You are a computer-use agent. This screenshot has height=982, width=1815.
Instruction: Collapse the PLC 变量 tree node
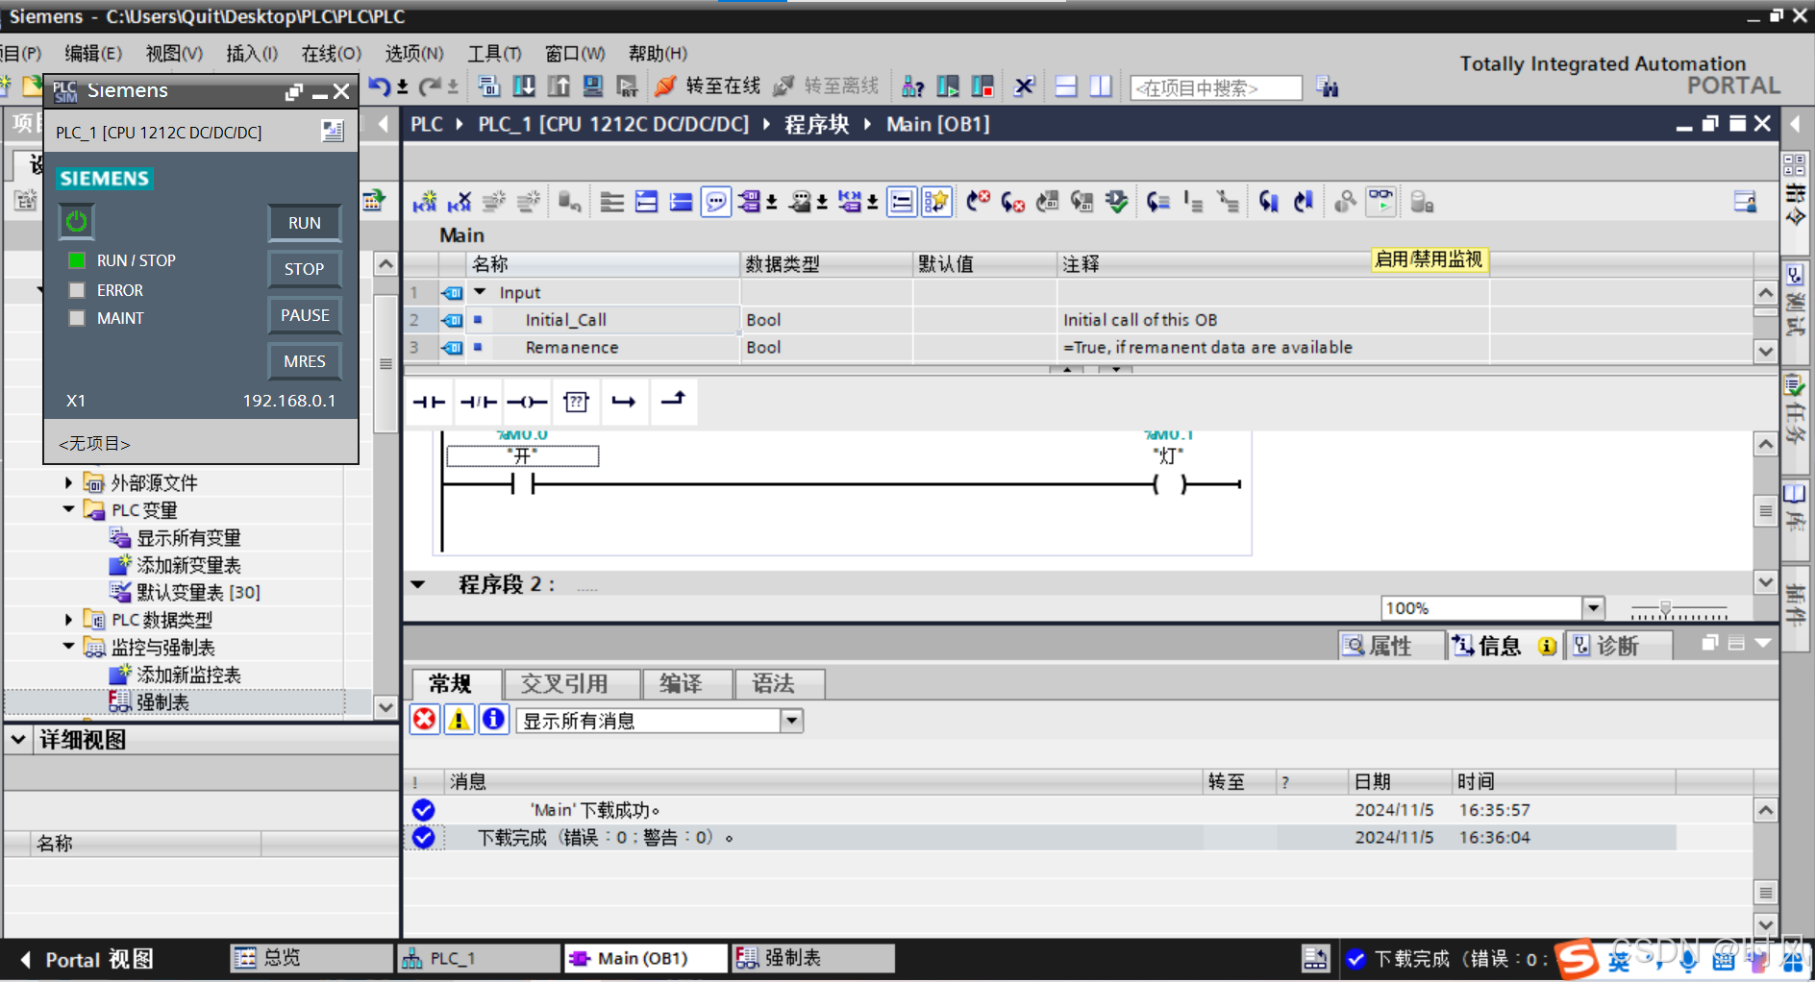(x=68, y=509)
